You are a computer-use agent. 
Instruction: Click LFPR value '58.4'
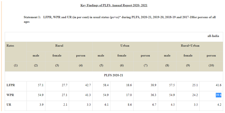tap(106, 85)
